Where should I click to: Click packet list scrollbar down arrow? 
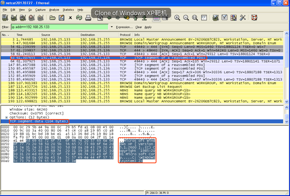pos(287,102)
